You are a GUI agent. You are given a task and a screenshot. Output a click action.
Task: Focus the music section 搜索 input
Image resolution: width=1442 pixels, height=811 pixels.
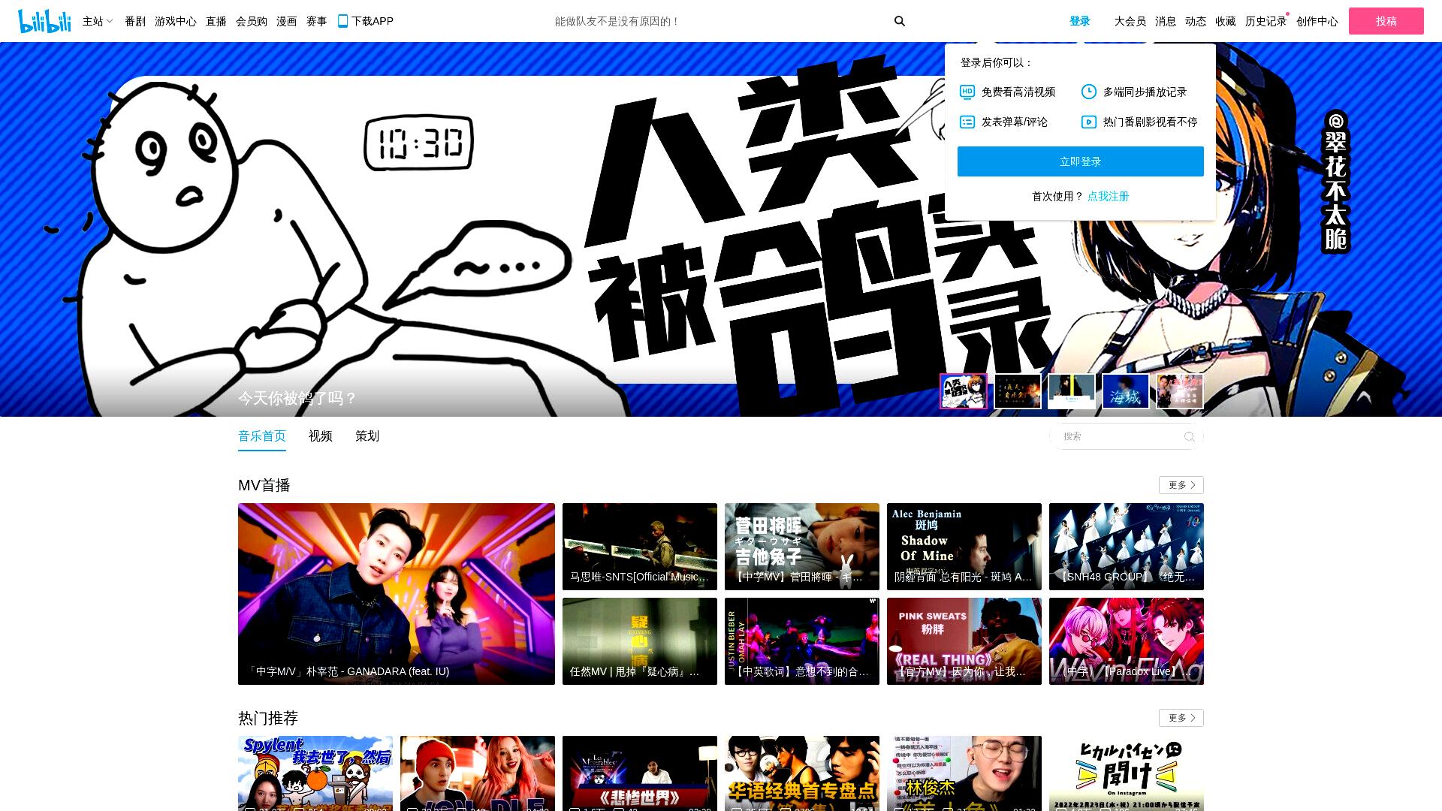(x=1119, y=436)
